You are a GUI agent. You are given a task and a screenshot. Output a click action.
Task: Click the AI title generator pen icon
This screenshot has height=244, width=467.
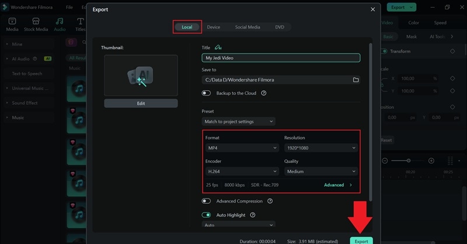[x=218, y=47]
